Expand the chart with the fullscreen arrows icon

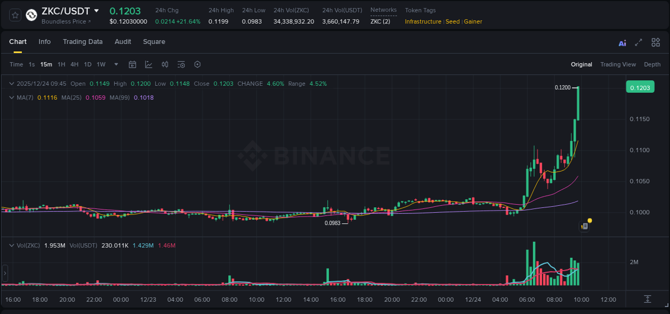pos(638,42)
